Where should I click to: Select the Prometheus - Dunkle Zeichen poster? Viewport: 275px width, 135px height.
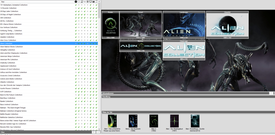tap(195, 121)
